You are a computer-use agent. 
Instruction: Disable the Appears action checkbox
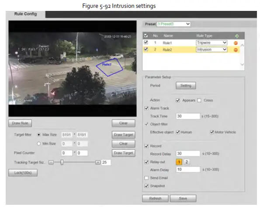(178, 100)
